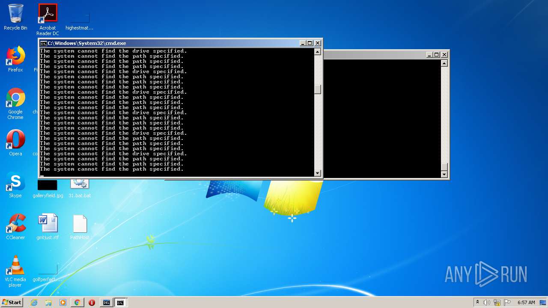Screen dimensions: 548x308
Task: Switch to the active cmd taskbar button
Action: pos(121,302)
